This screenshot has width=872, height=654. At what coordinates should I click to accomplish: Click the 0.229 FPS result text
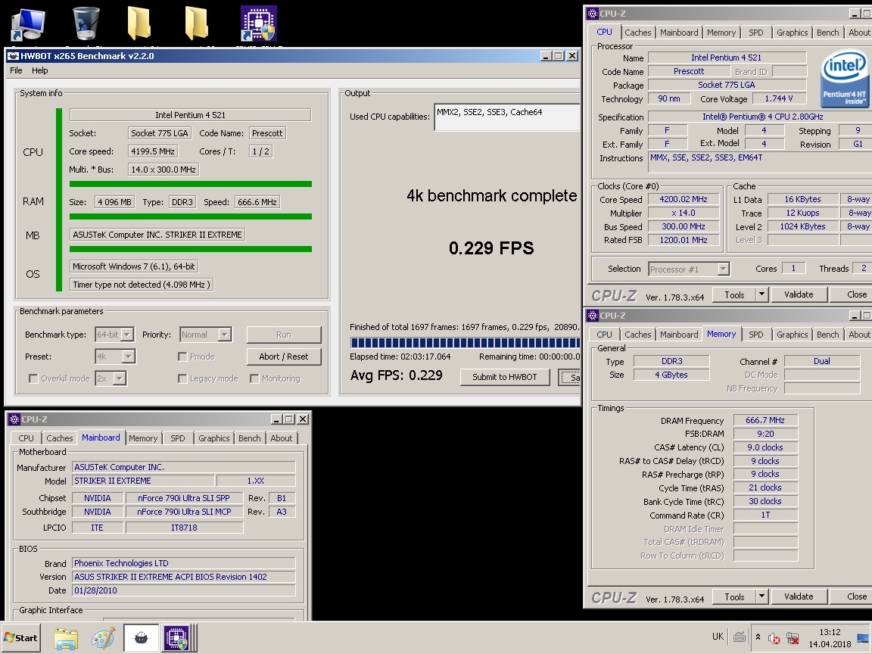491,248
